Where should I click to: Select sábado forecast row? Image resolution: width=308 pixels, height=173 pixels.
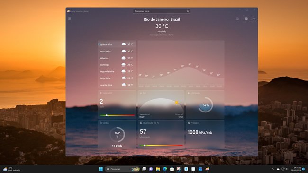[x=117, y=58]
